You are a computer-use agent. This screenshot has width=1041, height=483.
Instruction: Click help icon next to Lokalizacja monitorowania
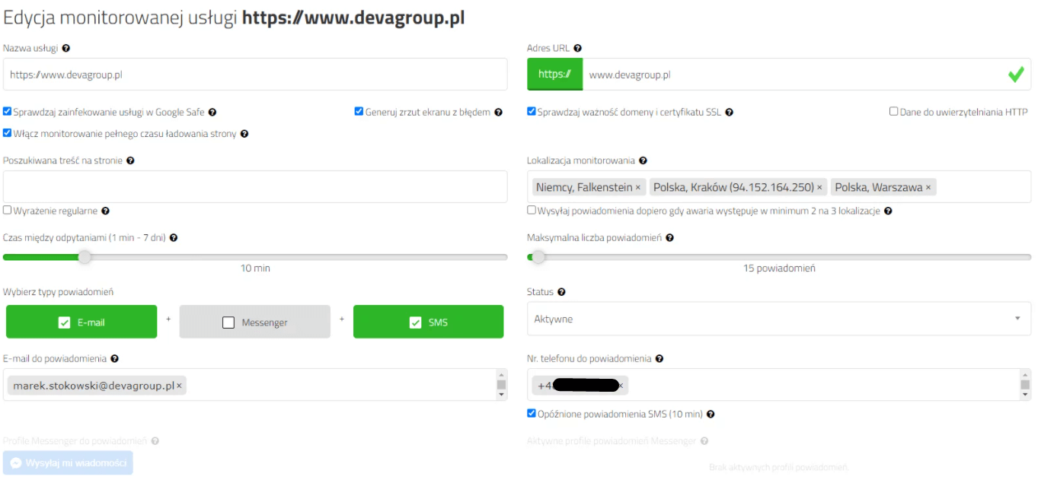coord(643,160)
